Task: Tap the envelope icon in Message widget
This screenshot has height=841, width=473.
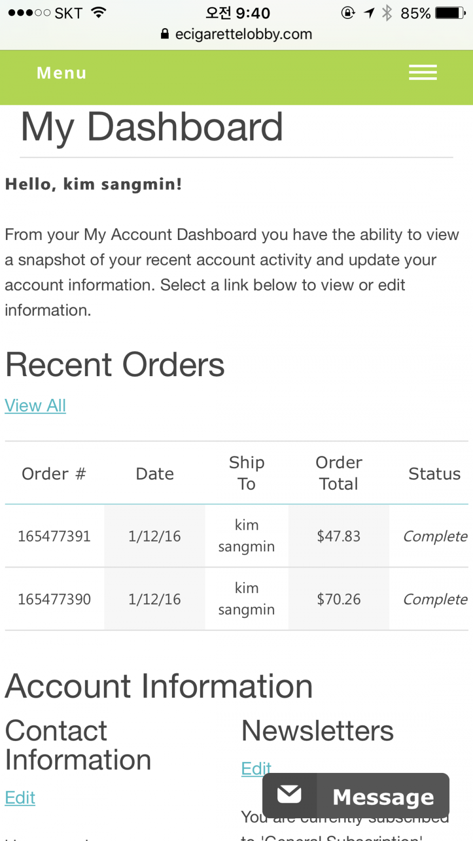Action: pyautogui.click(x=289, y=795)
